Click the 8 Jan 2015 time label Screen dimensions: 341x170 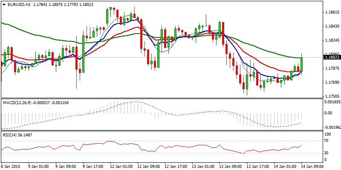pyautogui.click(x=10, y=166)
